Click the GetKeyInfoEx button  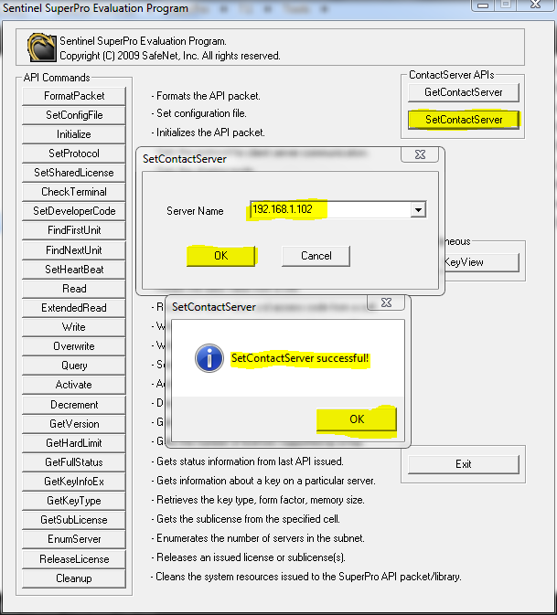[74, 482]
